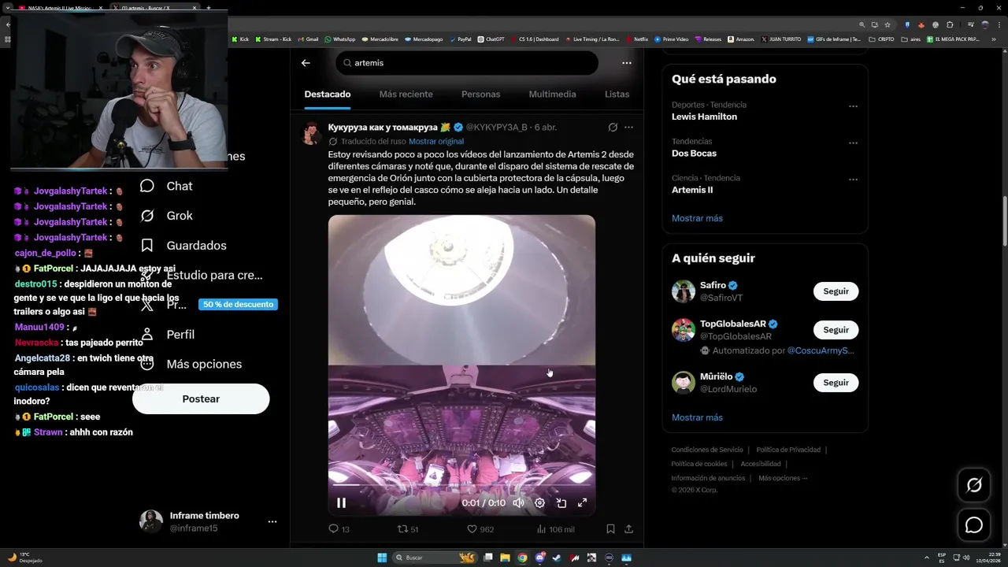Open the Windows Start menu
This screenshot has height=567, width=1008.
382,558
